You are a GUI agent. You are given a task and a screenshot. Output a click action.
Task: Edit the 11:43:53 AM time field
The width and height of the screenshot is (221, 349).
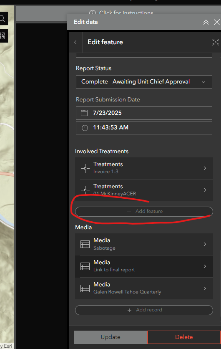coord(144,128)
